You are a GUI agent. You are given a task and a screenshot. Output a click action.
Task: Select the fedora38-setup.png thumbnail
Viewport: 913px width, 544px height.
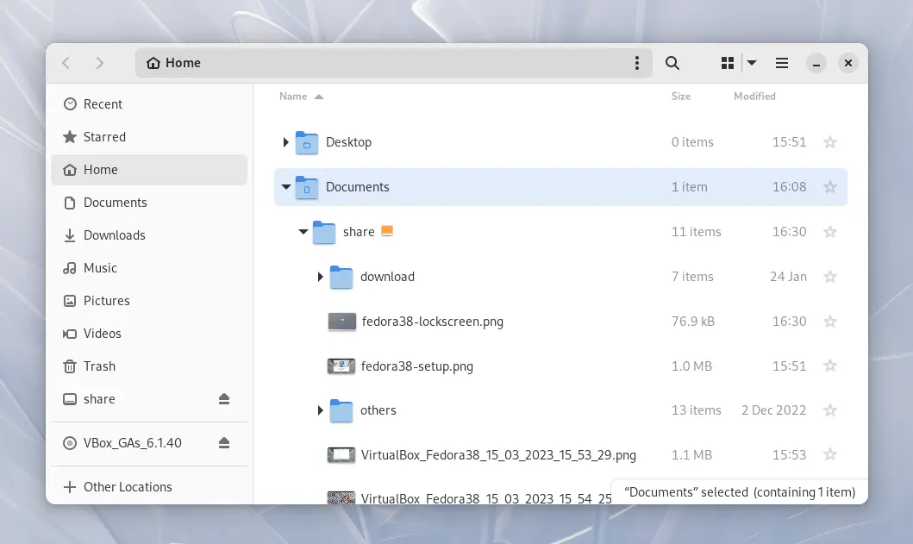[341, 366]
